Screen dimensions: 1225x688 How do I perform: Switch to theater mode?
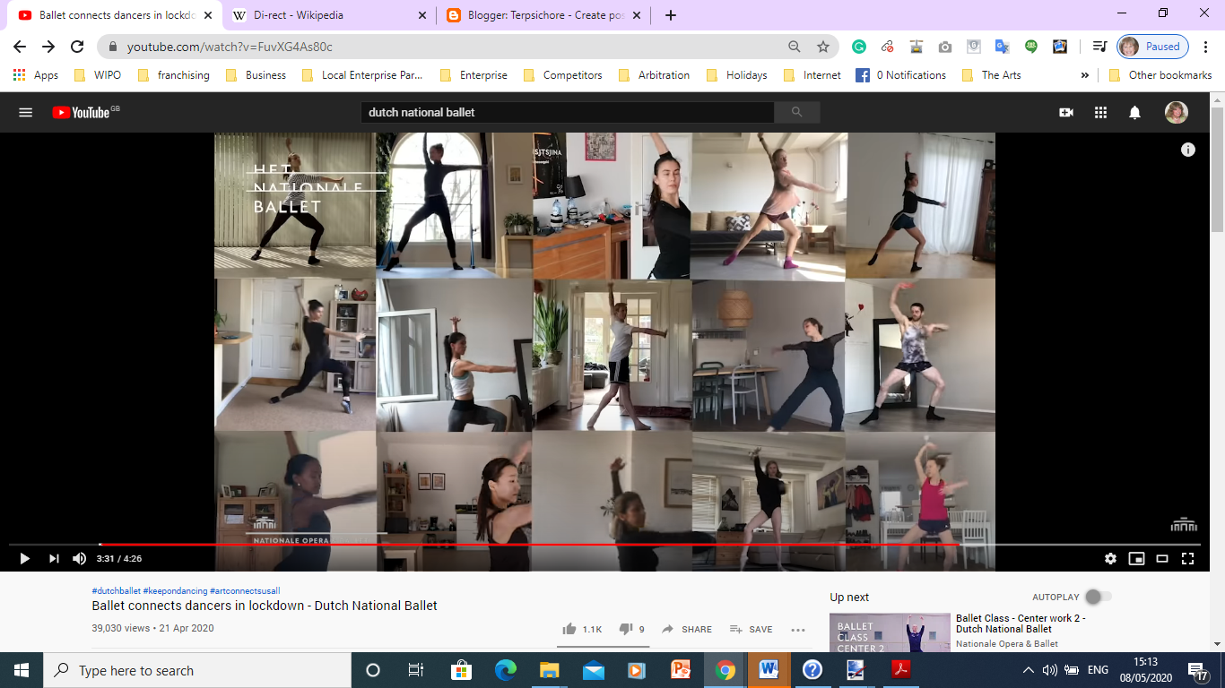tap(1162, 558)
